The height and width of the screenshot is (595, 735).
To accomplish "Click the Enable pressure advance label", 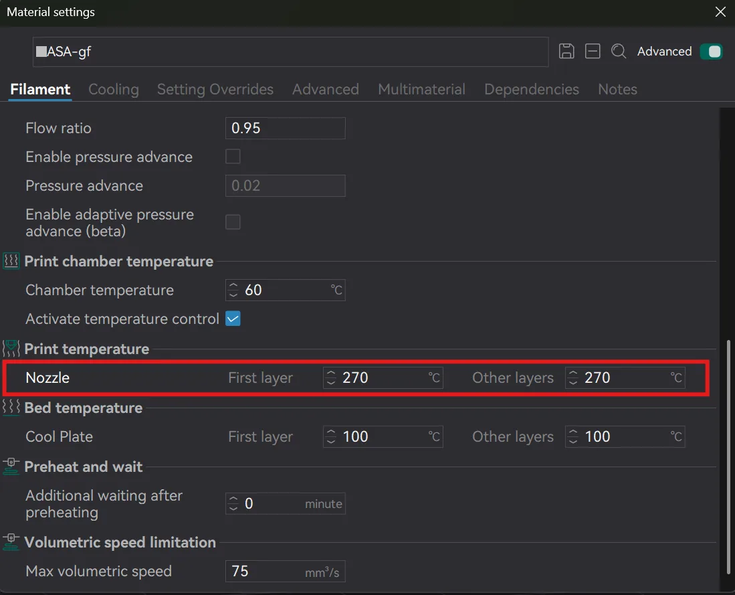I will point(109,157).
